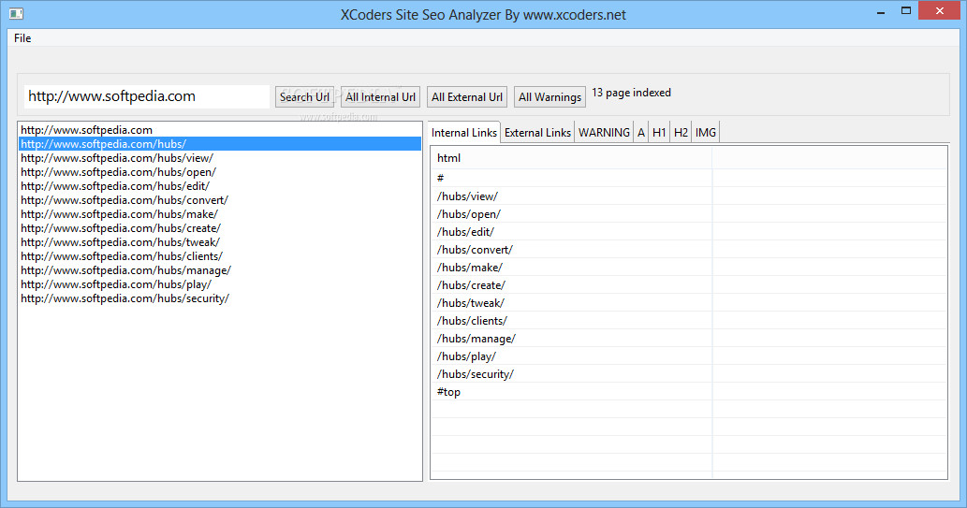Viewport: 967px width, 508px height.
Task: Click the html column header
Action: [571, 158]
